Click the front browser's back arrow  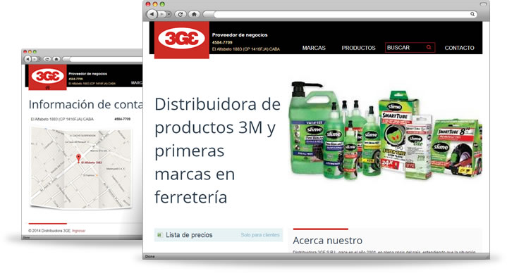click(152, 14)
